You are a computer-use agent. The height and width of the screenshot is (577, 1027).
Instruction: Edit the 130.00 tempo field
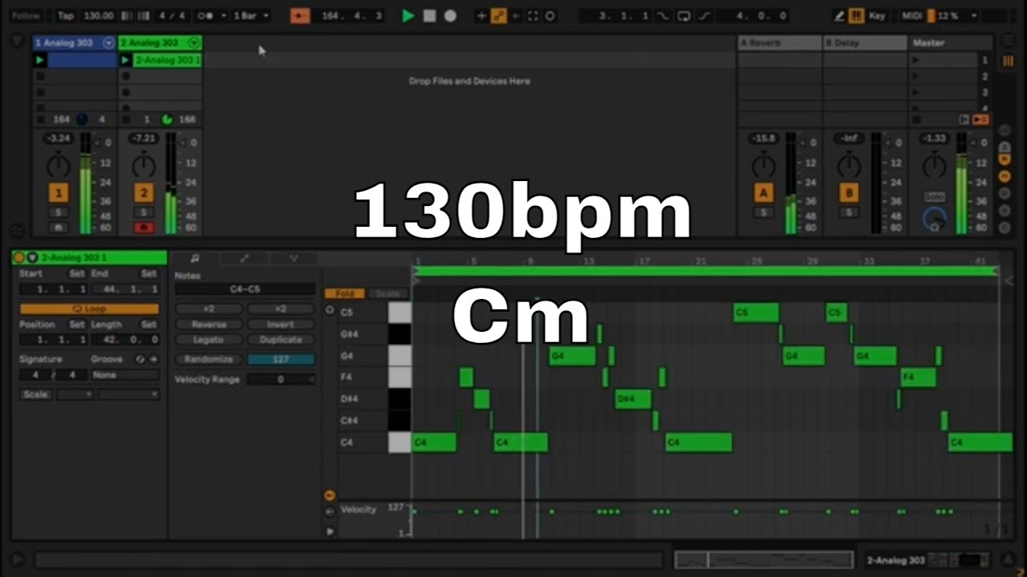point(99,16)
